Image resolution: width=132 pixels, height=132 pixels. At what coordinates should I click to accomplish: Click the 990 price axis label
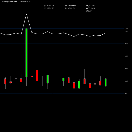[126, 94]
